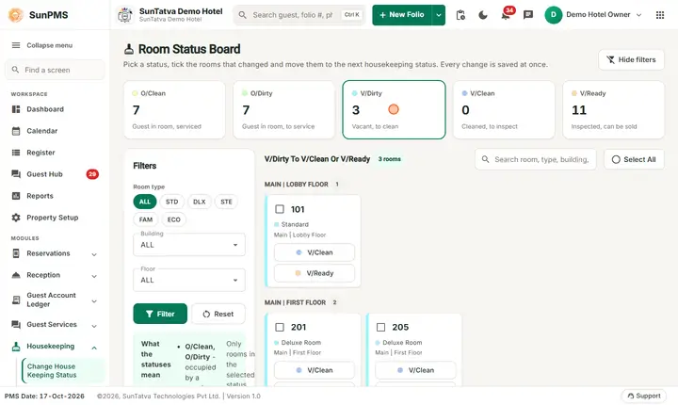Image resolution: width=678 pixels, height=405 pixels.
Task: Click the Support button
Action: (x=644, y=396)
